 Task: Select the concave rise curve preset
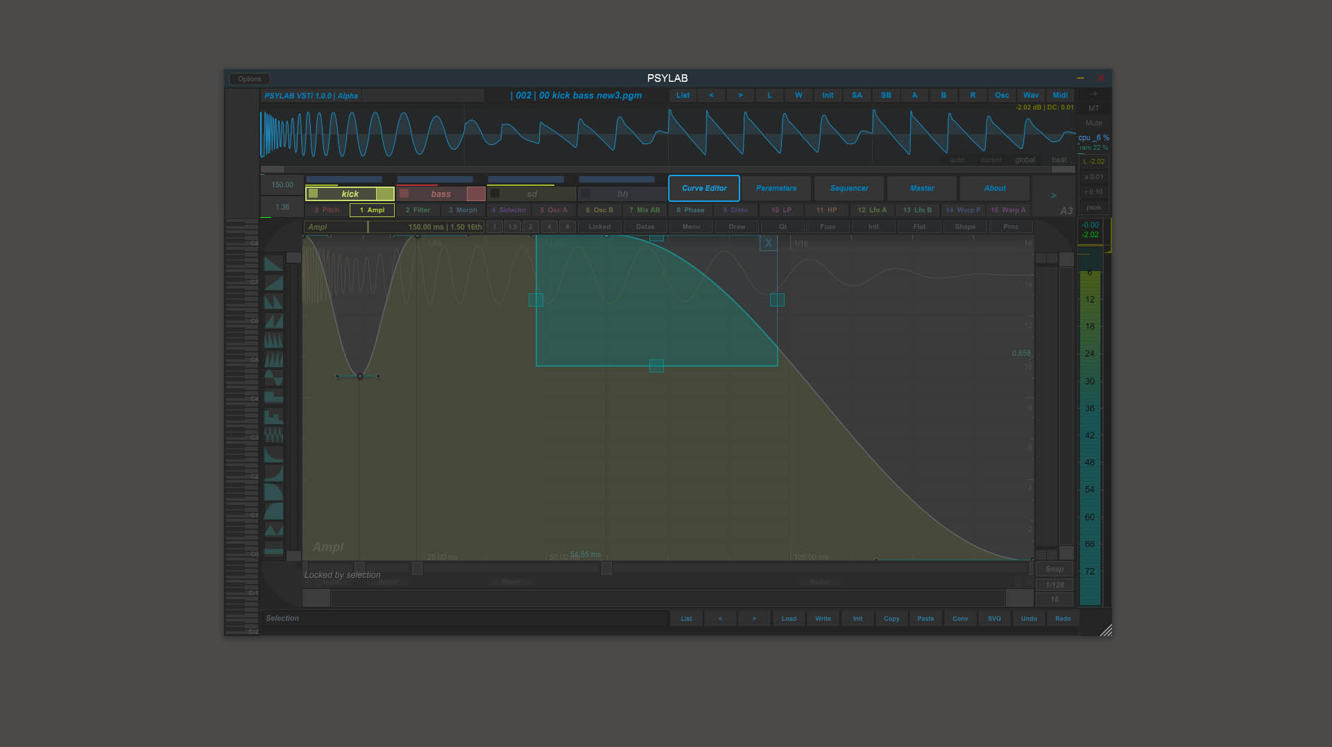[x=273, y=473]
